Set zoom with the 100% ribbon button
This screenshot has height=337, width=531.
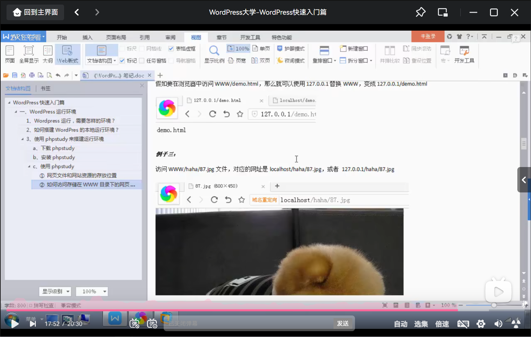tap(238, 49)
